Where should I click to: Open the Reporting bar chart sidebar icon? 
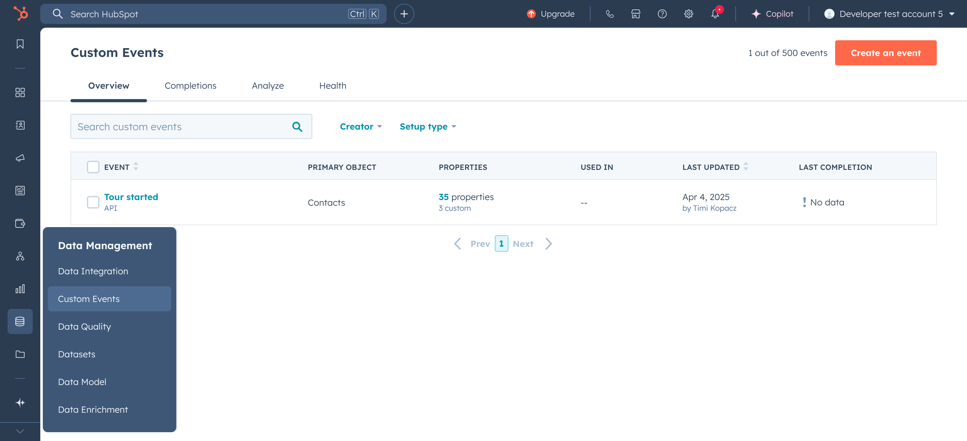tap(20, 289)
